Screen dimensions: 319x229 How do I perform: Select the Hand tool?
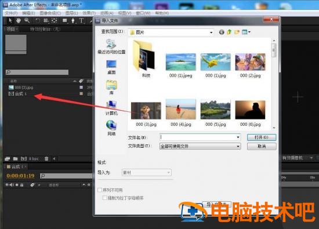point(19,20)
